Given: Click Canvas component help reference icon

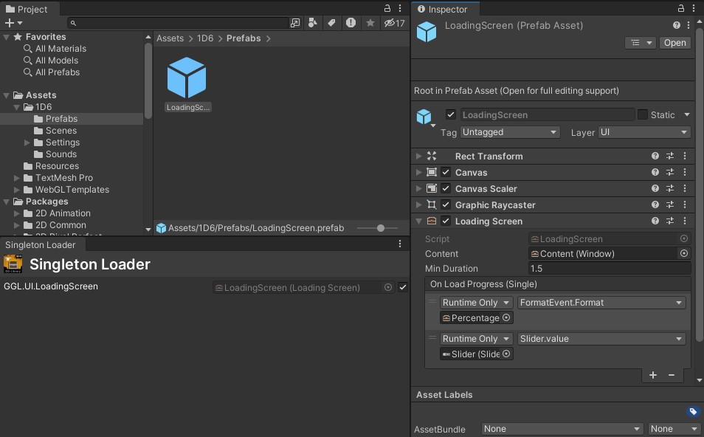Looking at the screenshot, I should tap(655, 172).
